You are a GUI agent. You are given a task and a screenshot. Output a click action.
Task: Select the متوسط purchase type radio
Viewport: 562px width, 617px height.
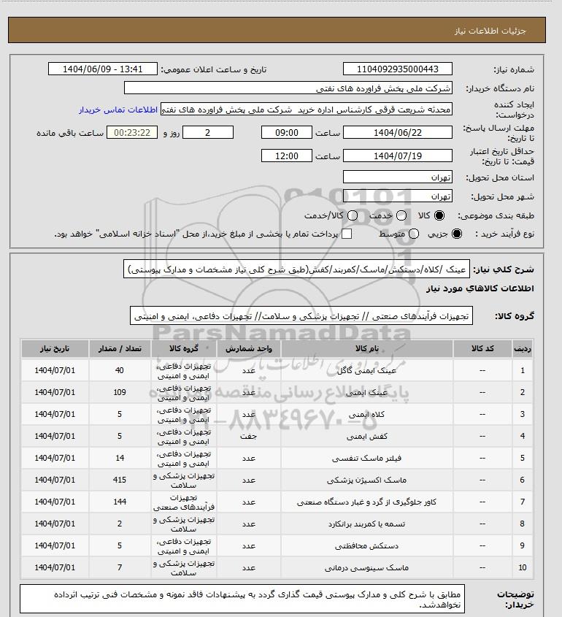[x=413, y=234]
